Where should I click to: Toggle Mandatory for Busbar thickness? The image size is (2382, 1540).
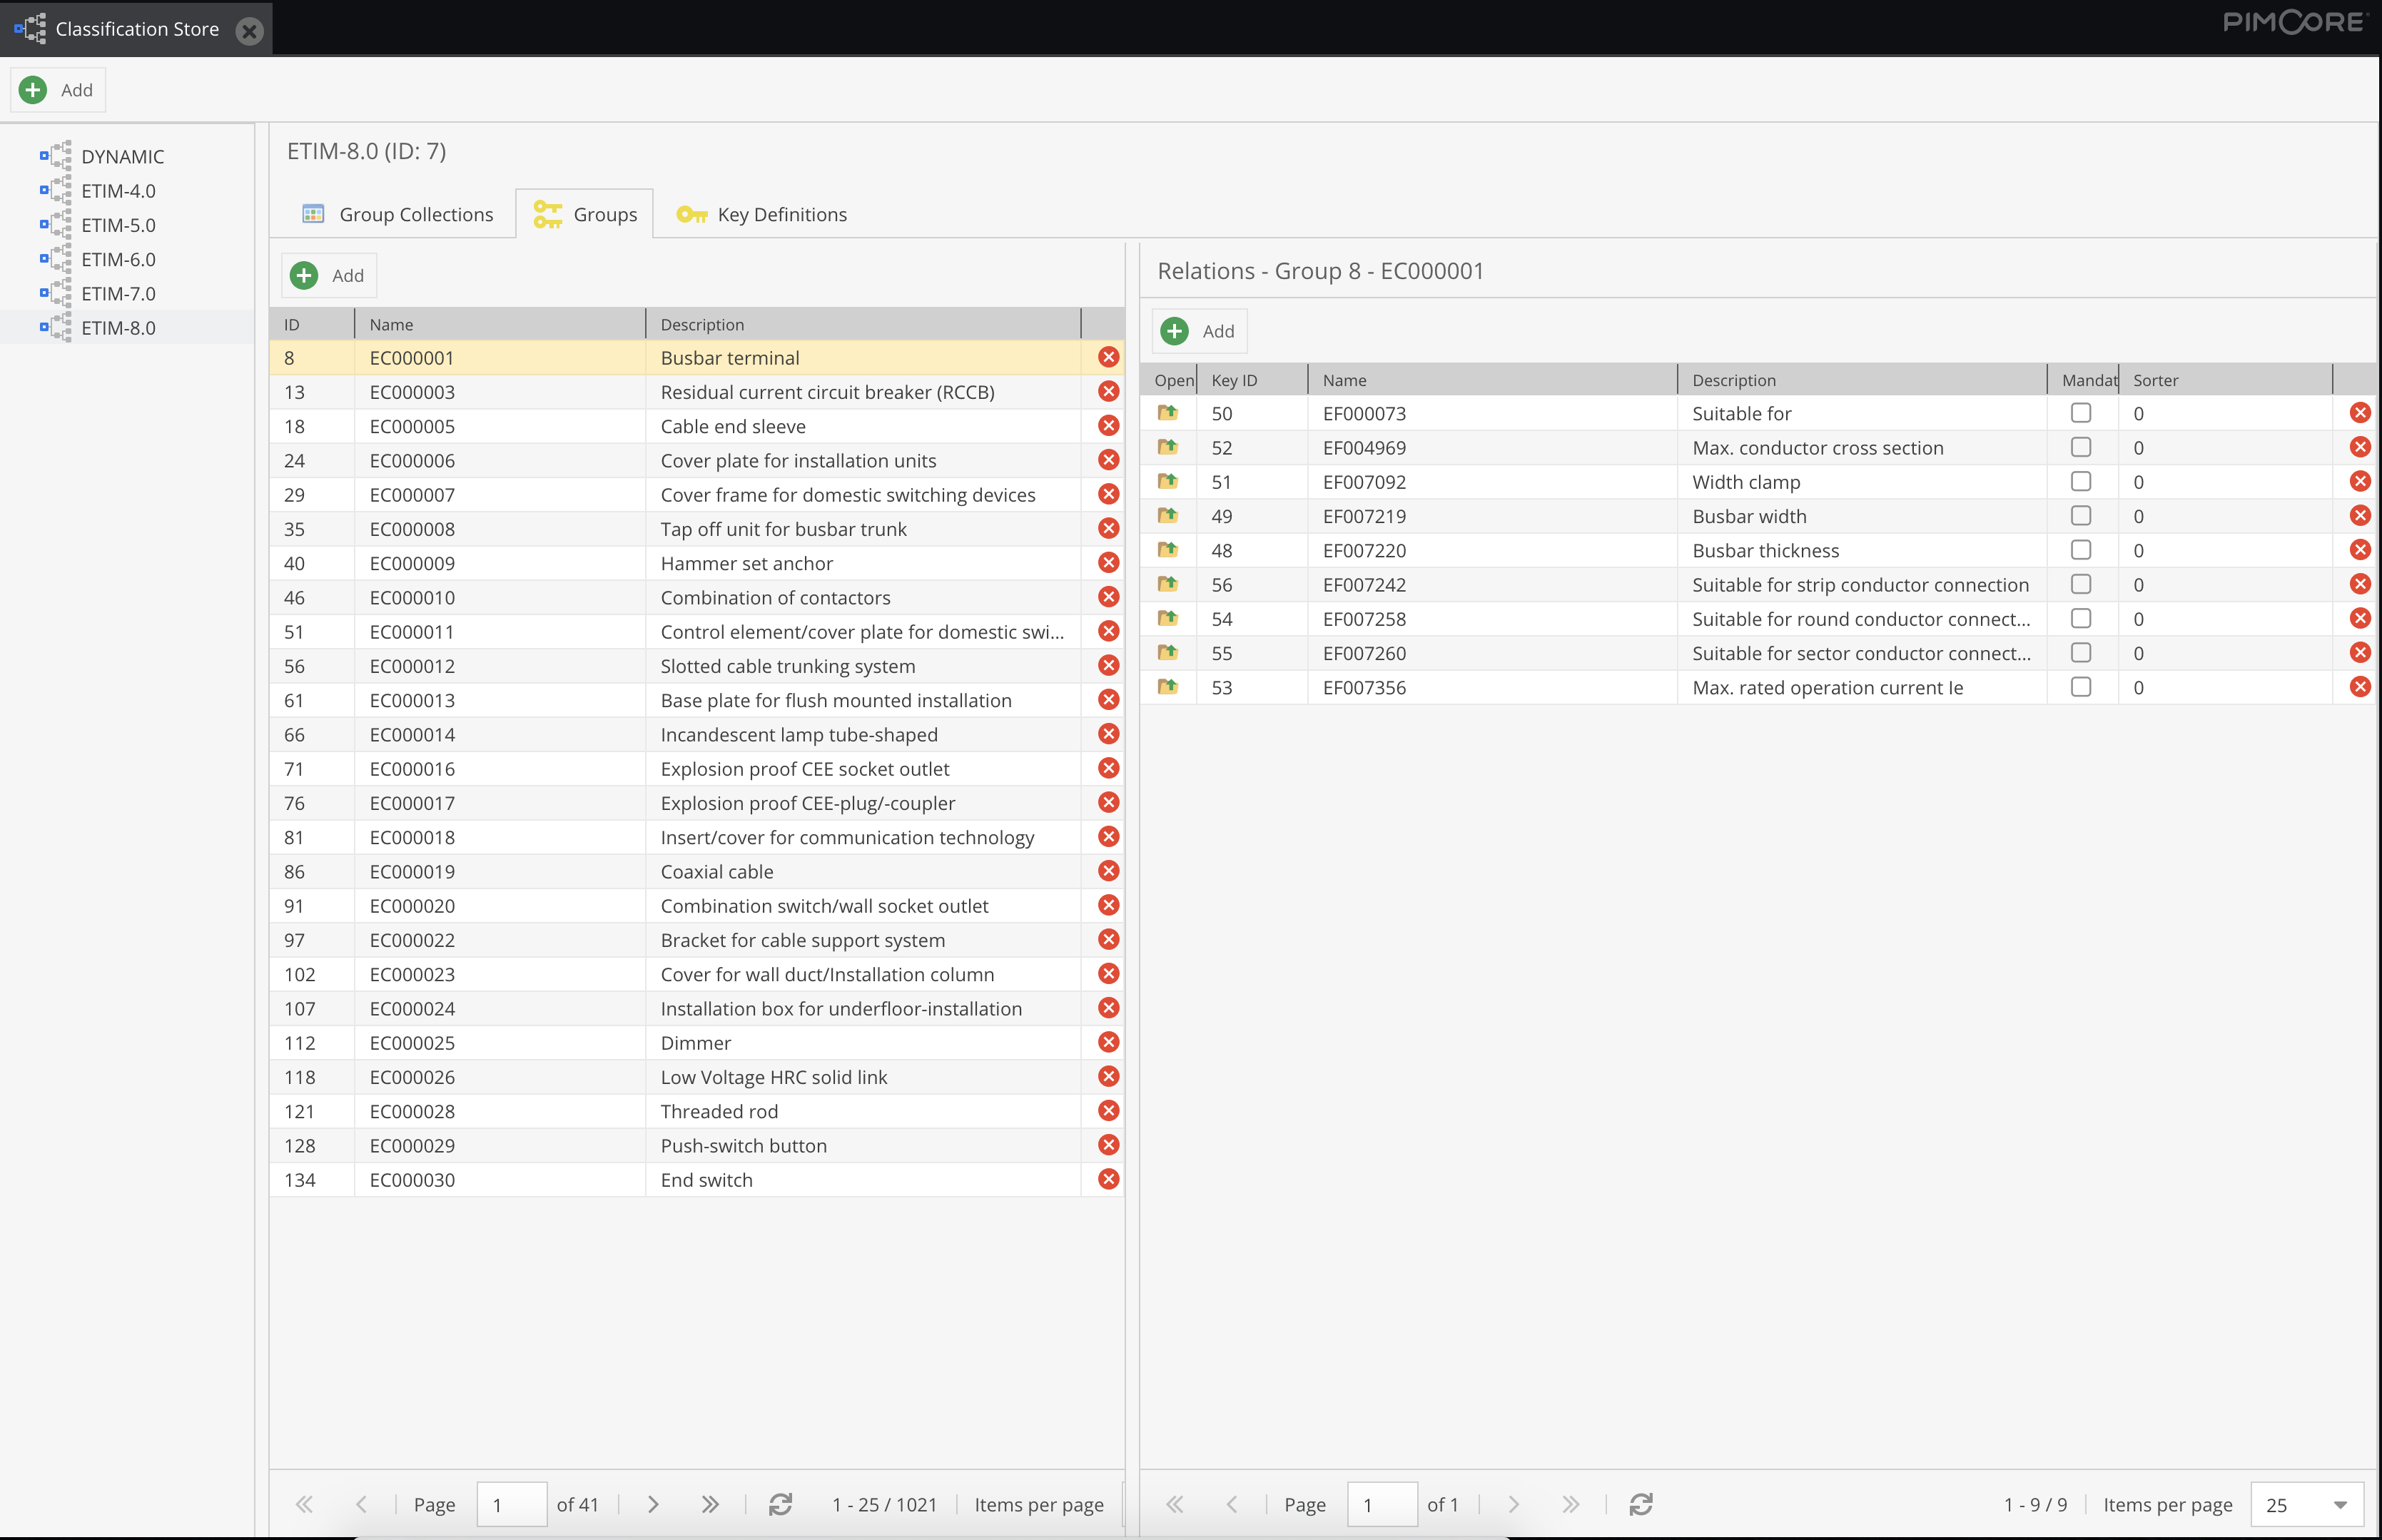tap(2081, 549)
